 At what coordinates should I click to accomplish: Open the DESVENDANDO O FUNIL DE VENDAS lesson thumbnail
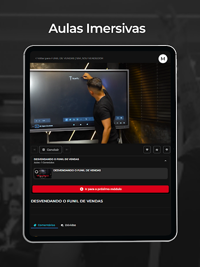[x=43, y=174]
